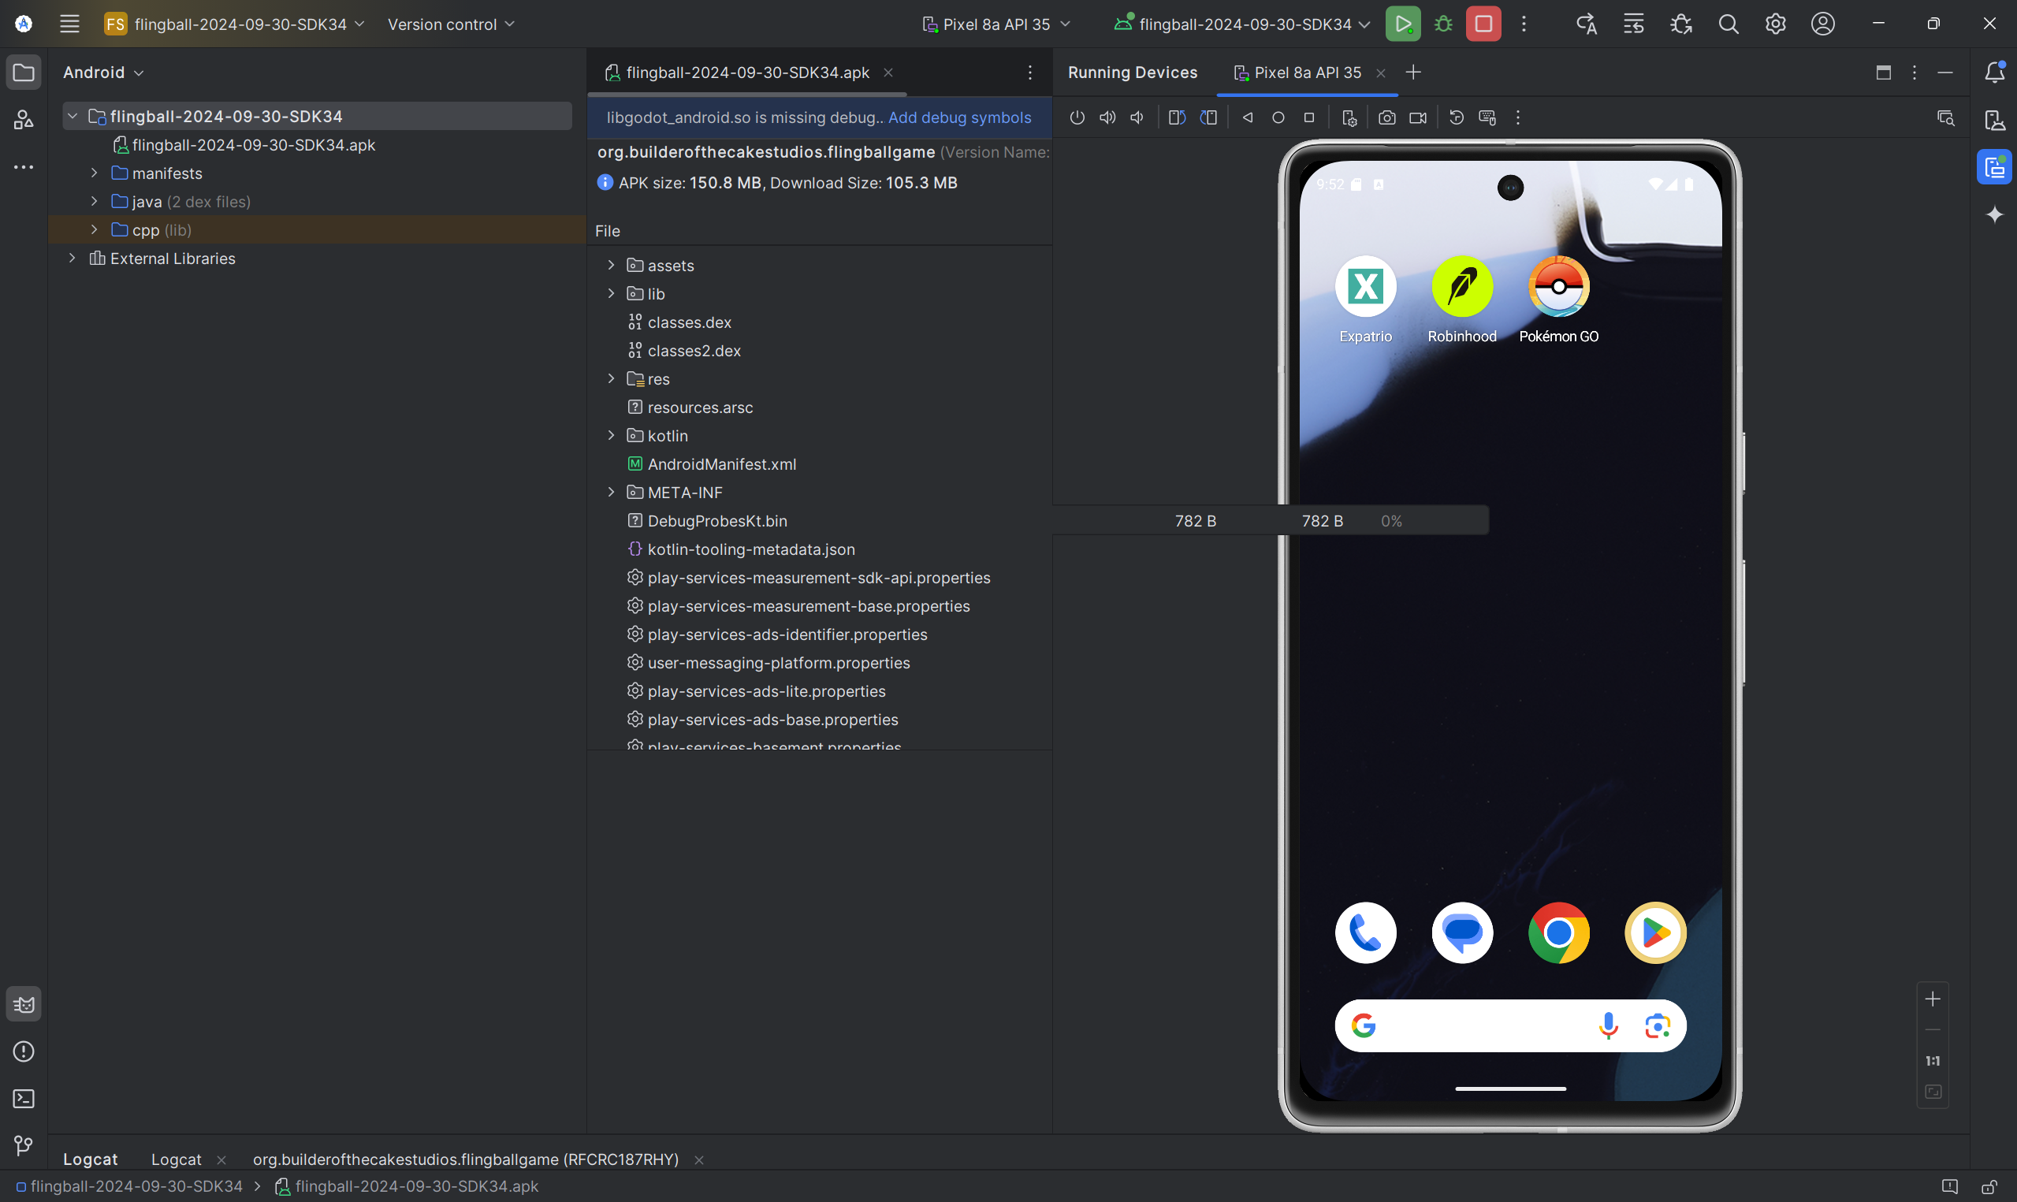The height and width of the screenshot is (1202, 2017).
Task: Record the emulator screen with video icon
Action: pyautogui.click(x=1418, y=118)
